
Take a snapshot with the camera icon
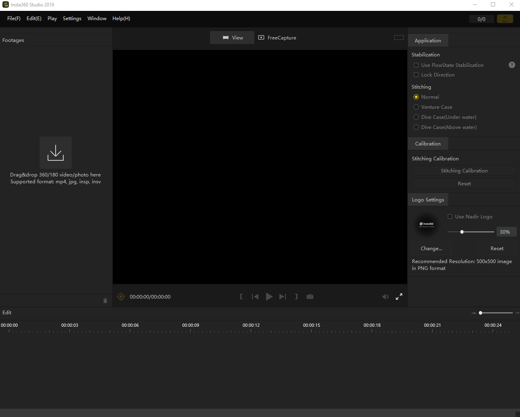[x=310, y=297]
